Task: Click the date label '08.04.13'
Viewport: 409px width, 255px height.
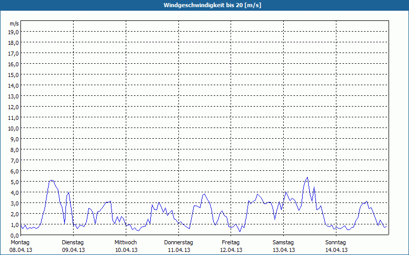Action: [21, 250]
